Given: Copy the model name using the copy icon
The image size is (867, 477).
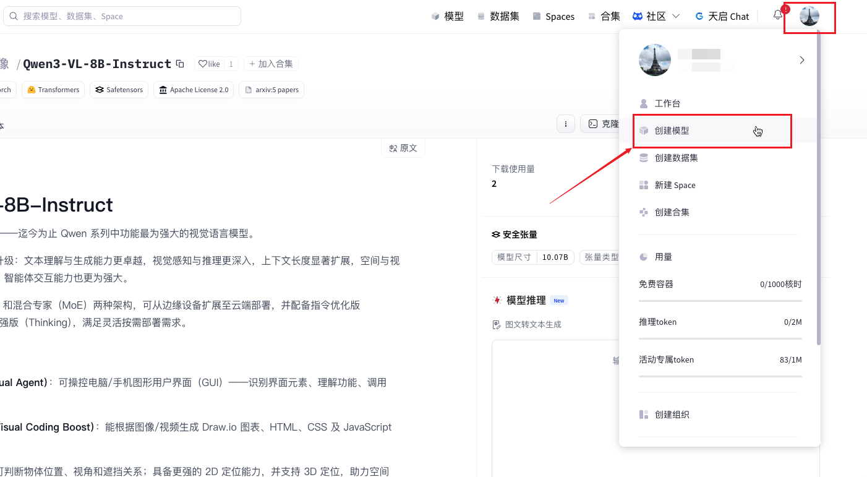Looking at the screenshot, I should coord(180,63).
